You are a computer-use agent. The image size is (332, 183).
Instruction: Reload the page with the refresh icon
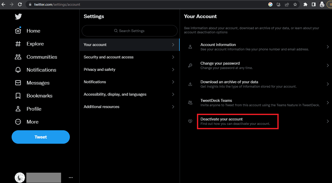click(20, 4)
